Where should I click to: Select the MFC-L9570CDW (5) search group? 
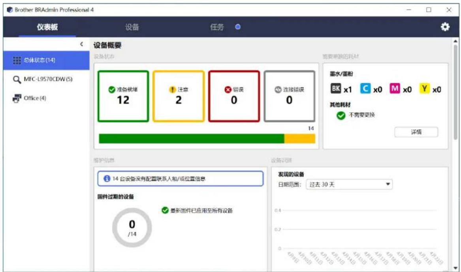pos(46,79)
